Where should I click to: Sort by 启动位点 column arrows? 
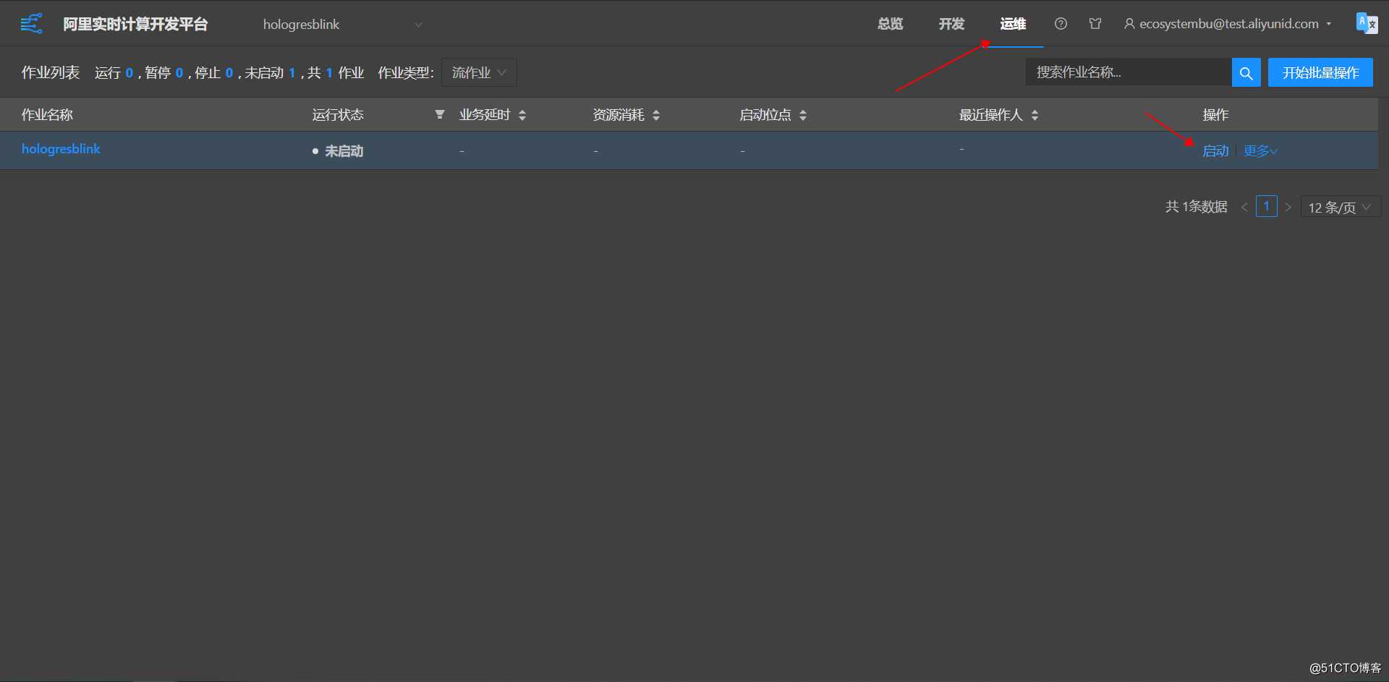click(x=803, y=115)
